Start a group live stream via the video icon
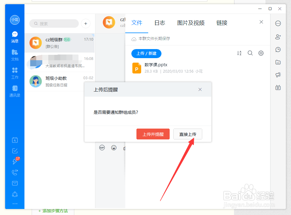This screenshot has height=215, width=291. point(278,87)
